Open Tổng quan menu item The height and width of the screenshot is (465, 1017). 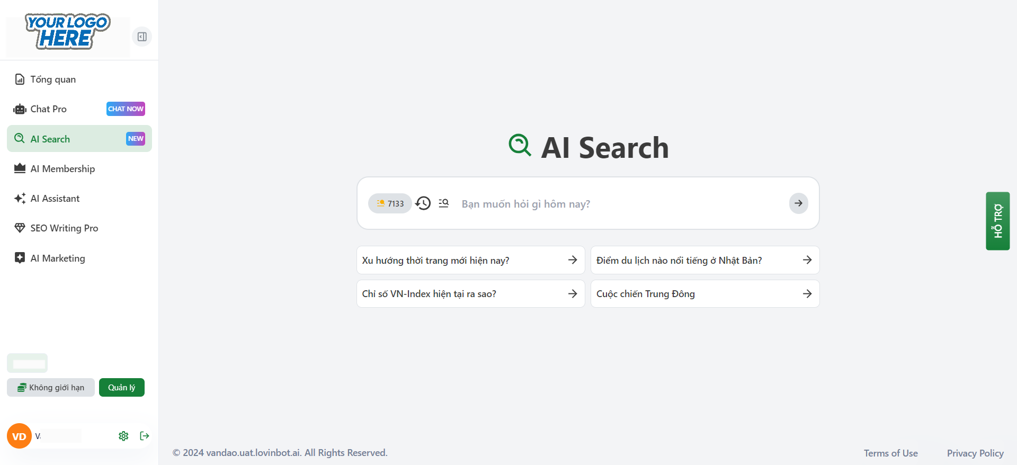53,79
